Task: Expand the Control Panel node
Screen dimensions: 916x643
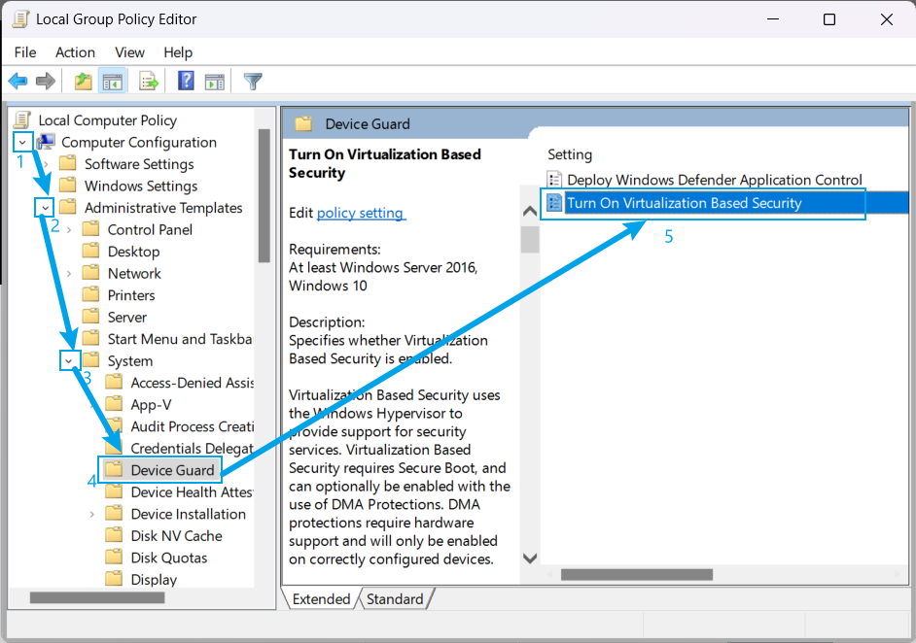Action: [69, 230]
